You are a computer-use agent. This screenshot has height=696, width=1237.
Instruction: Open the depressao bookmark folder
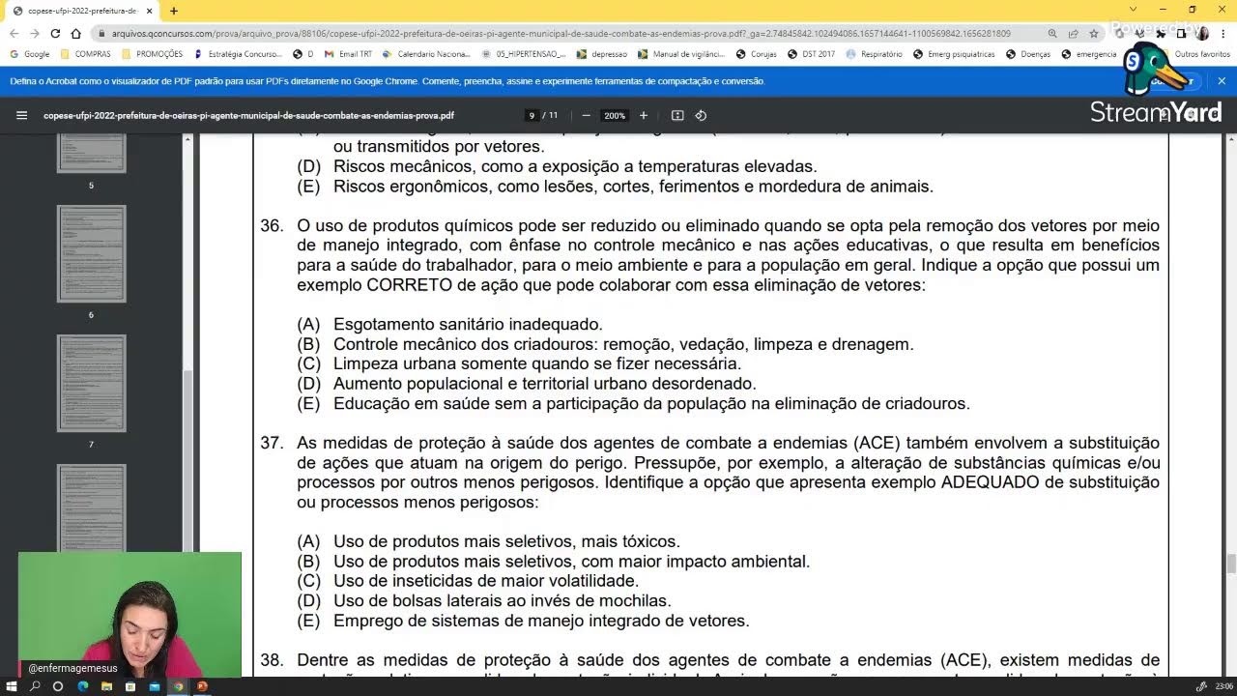pyautogui.click(x=601, y=54)
